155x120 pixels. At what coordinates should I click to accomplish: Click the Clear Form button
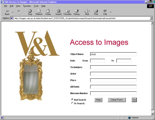click(117, 100)
